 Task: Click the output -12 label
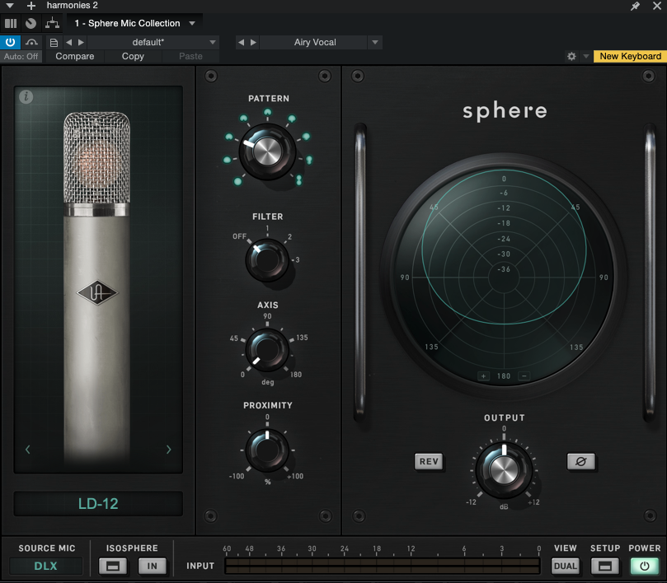pos(471,502)
